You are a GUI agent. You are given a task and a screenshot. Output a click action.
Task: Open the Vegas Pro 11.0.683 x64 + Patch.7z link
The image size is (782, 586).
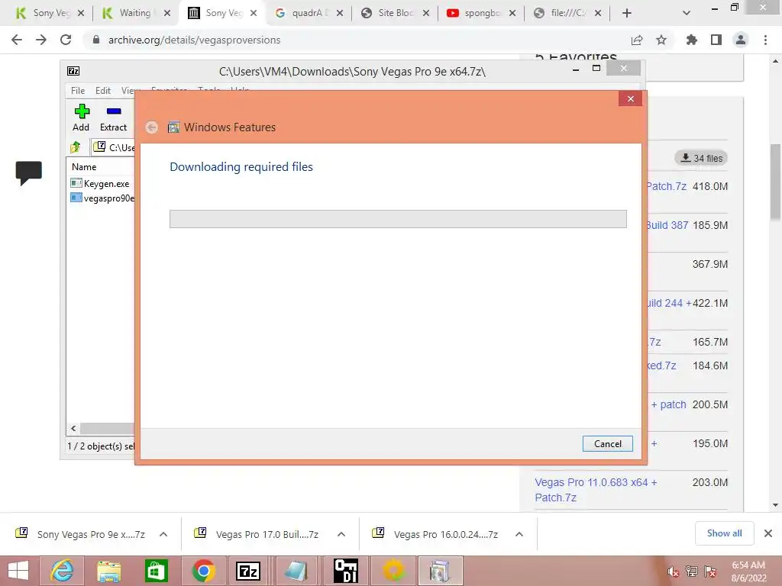coord(596,490)
